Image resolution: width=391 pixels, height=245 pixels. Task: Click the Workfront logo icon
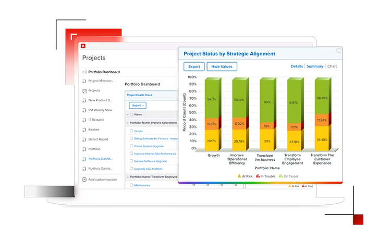point(82,45)
